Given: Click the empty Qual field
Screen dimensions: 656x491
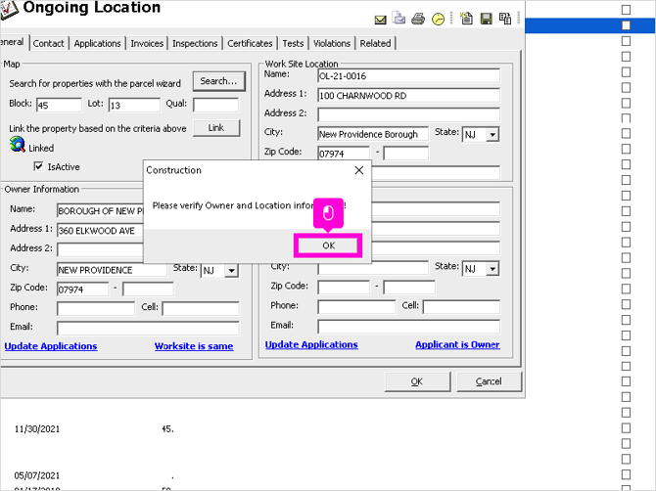Looking at the screenshot, I should (x=215, y=105).
